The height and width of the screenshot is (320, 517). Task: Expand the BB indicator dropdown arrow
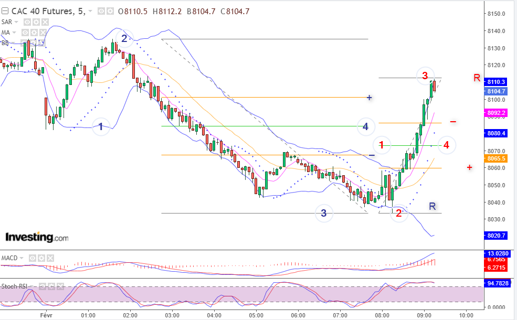pyautogui.click(x=13, y=43)
